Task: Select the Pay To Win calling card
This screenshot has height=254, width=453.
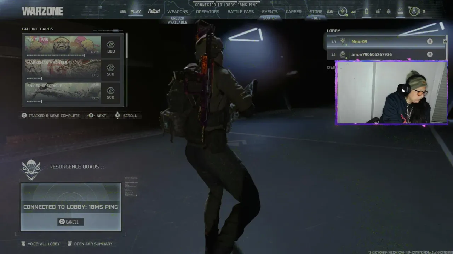Action: click(63, 46)
